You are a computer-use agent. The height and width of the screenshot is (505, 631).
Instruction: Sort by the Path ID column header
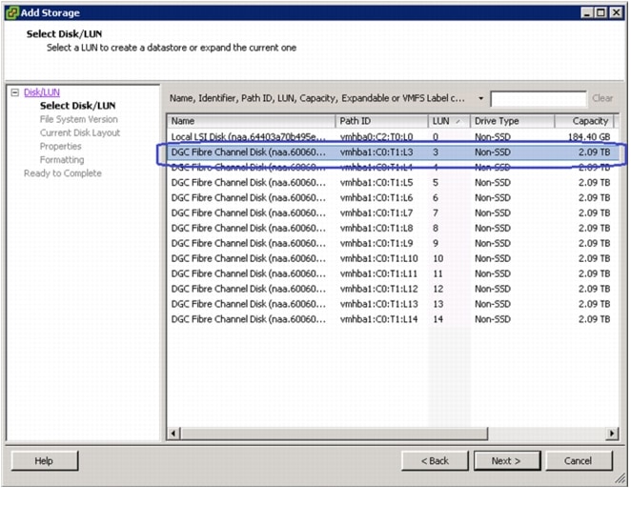381,121
